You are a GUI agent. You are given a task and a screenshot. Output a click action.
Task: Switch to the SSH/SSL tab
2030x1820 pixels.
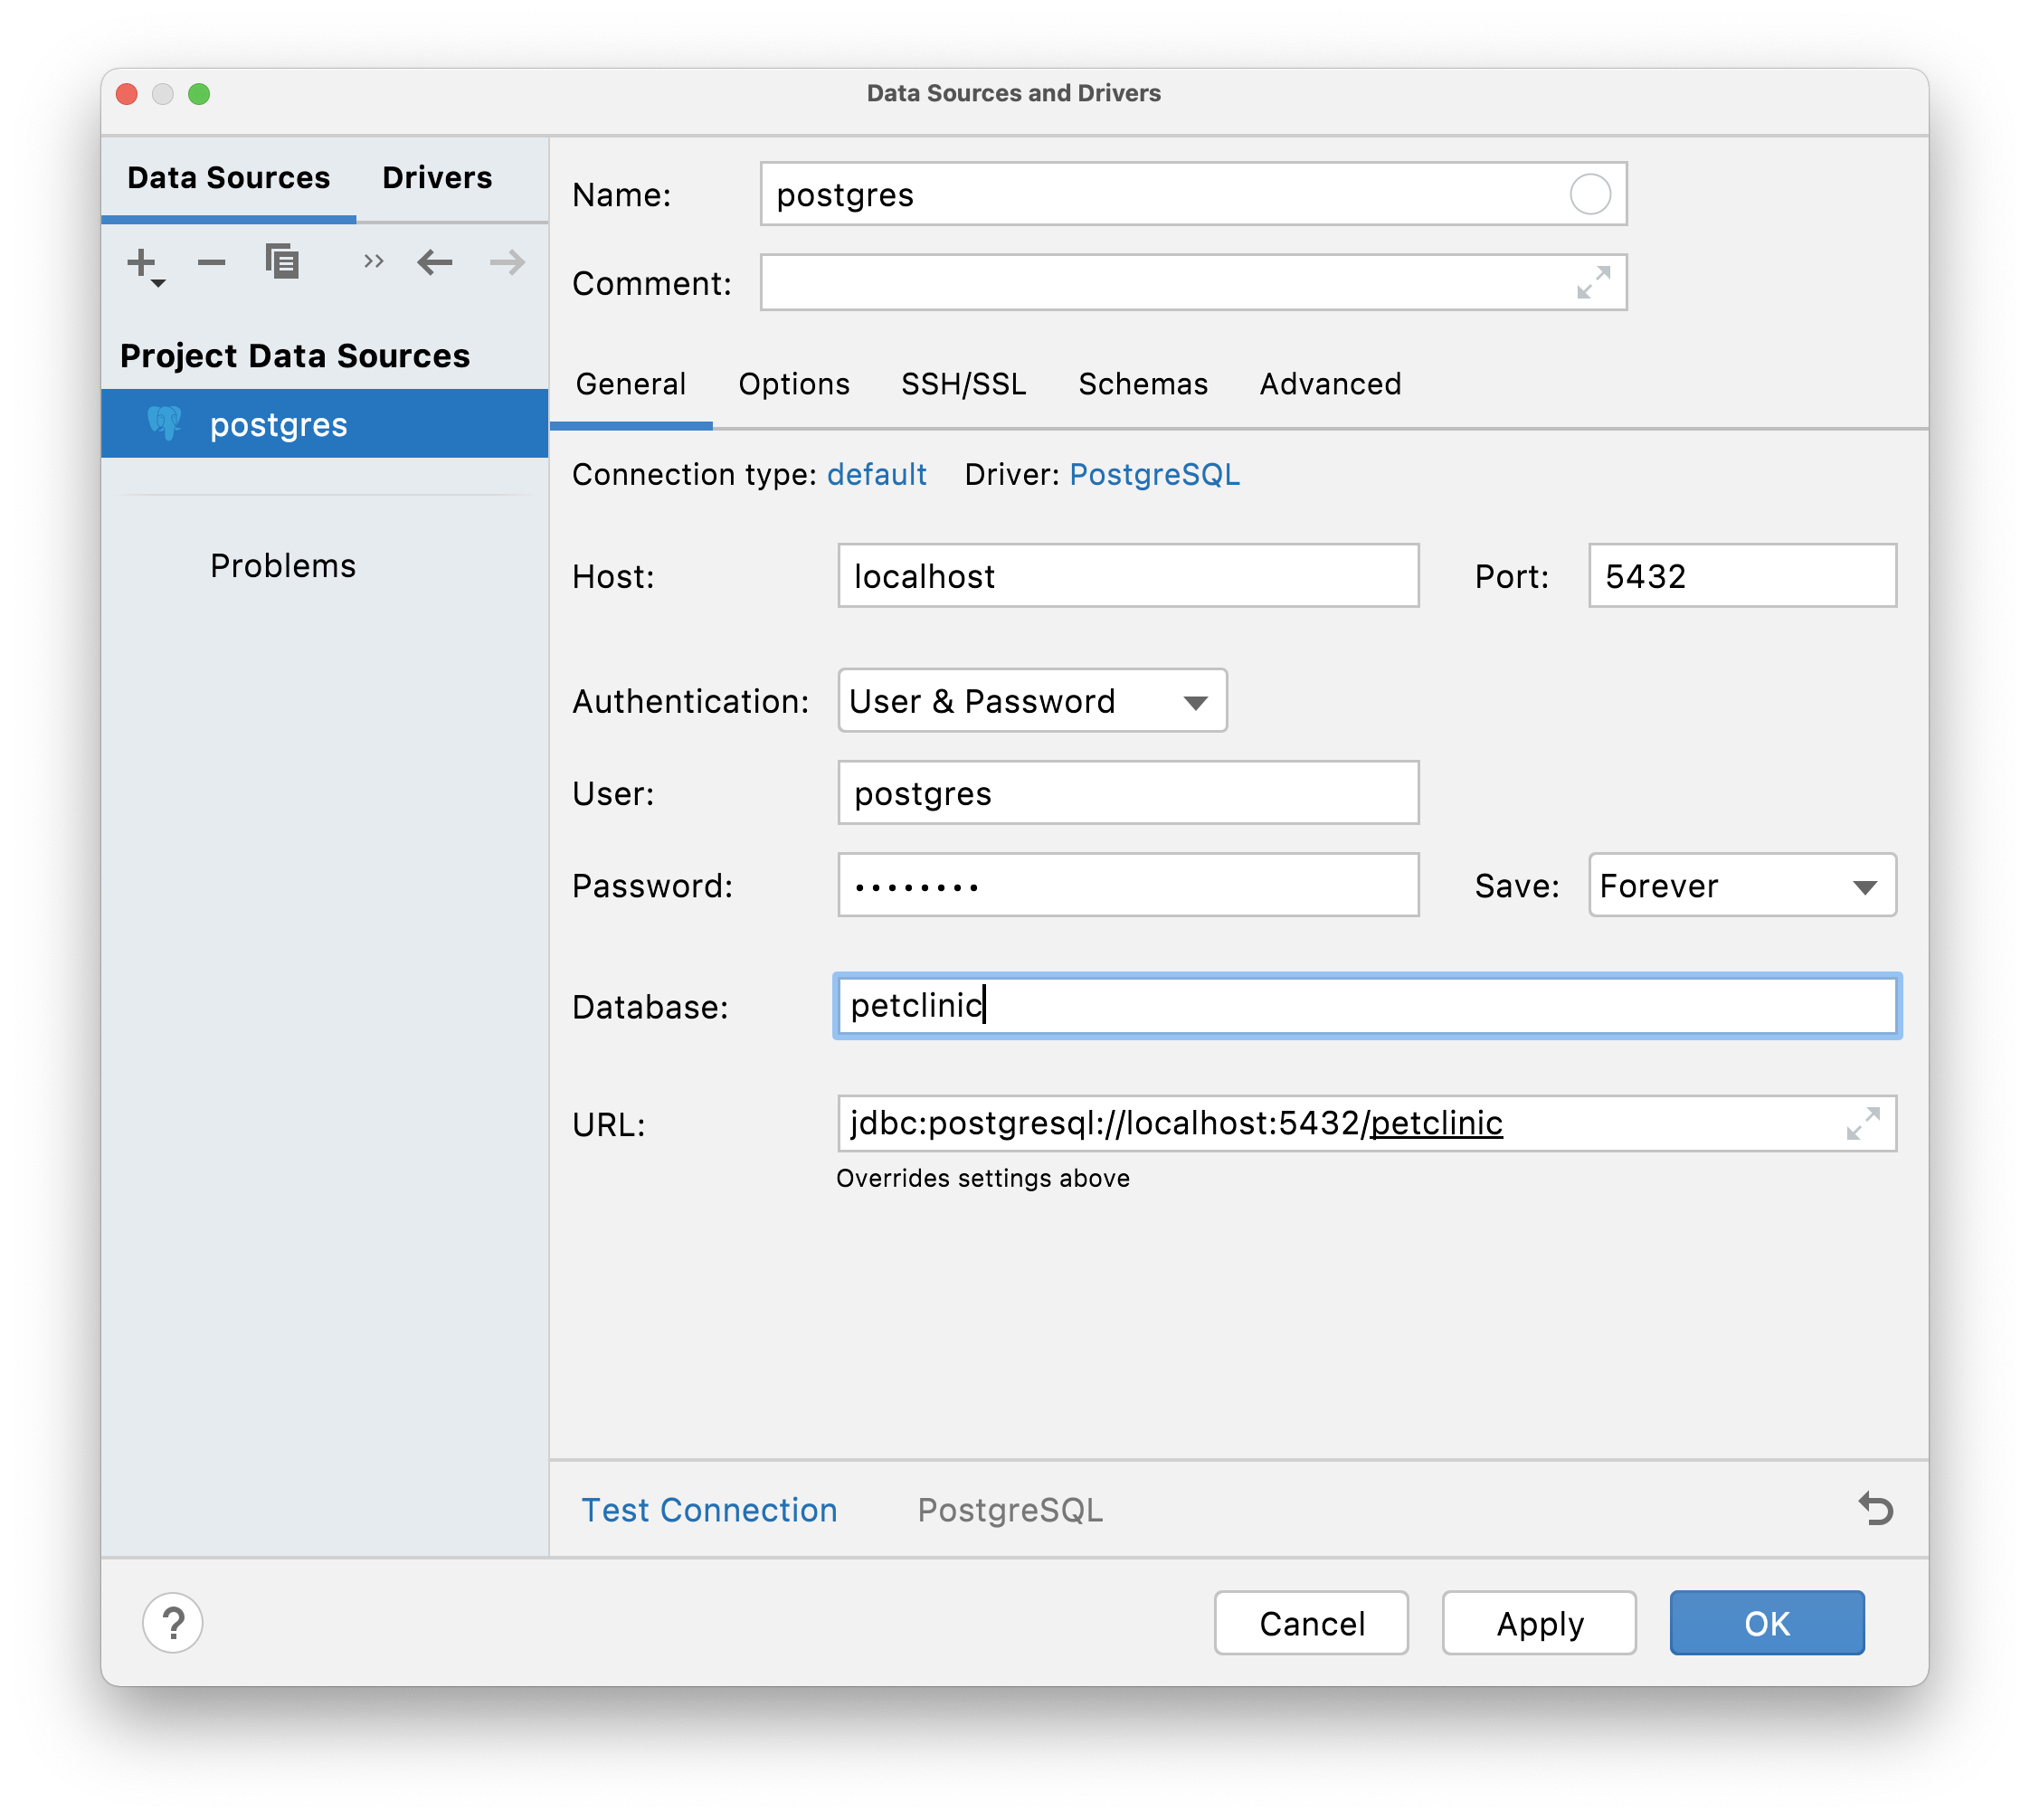point(964,381)
